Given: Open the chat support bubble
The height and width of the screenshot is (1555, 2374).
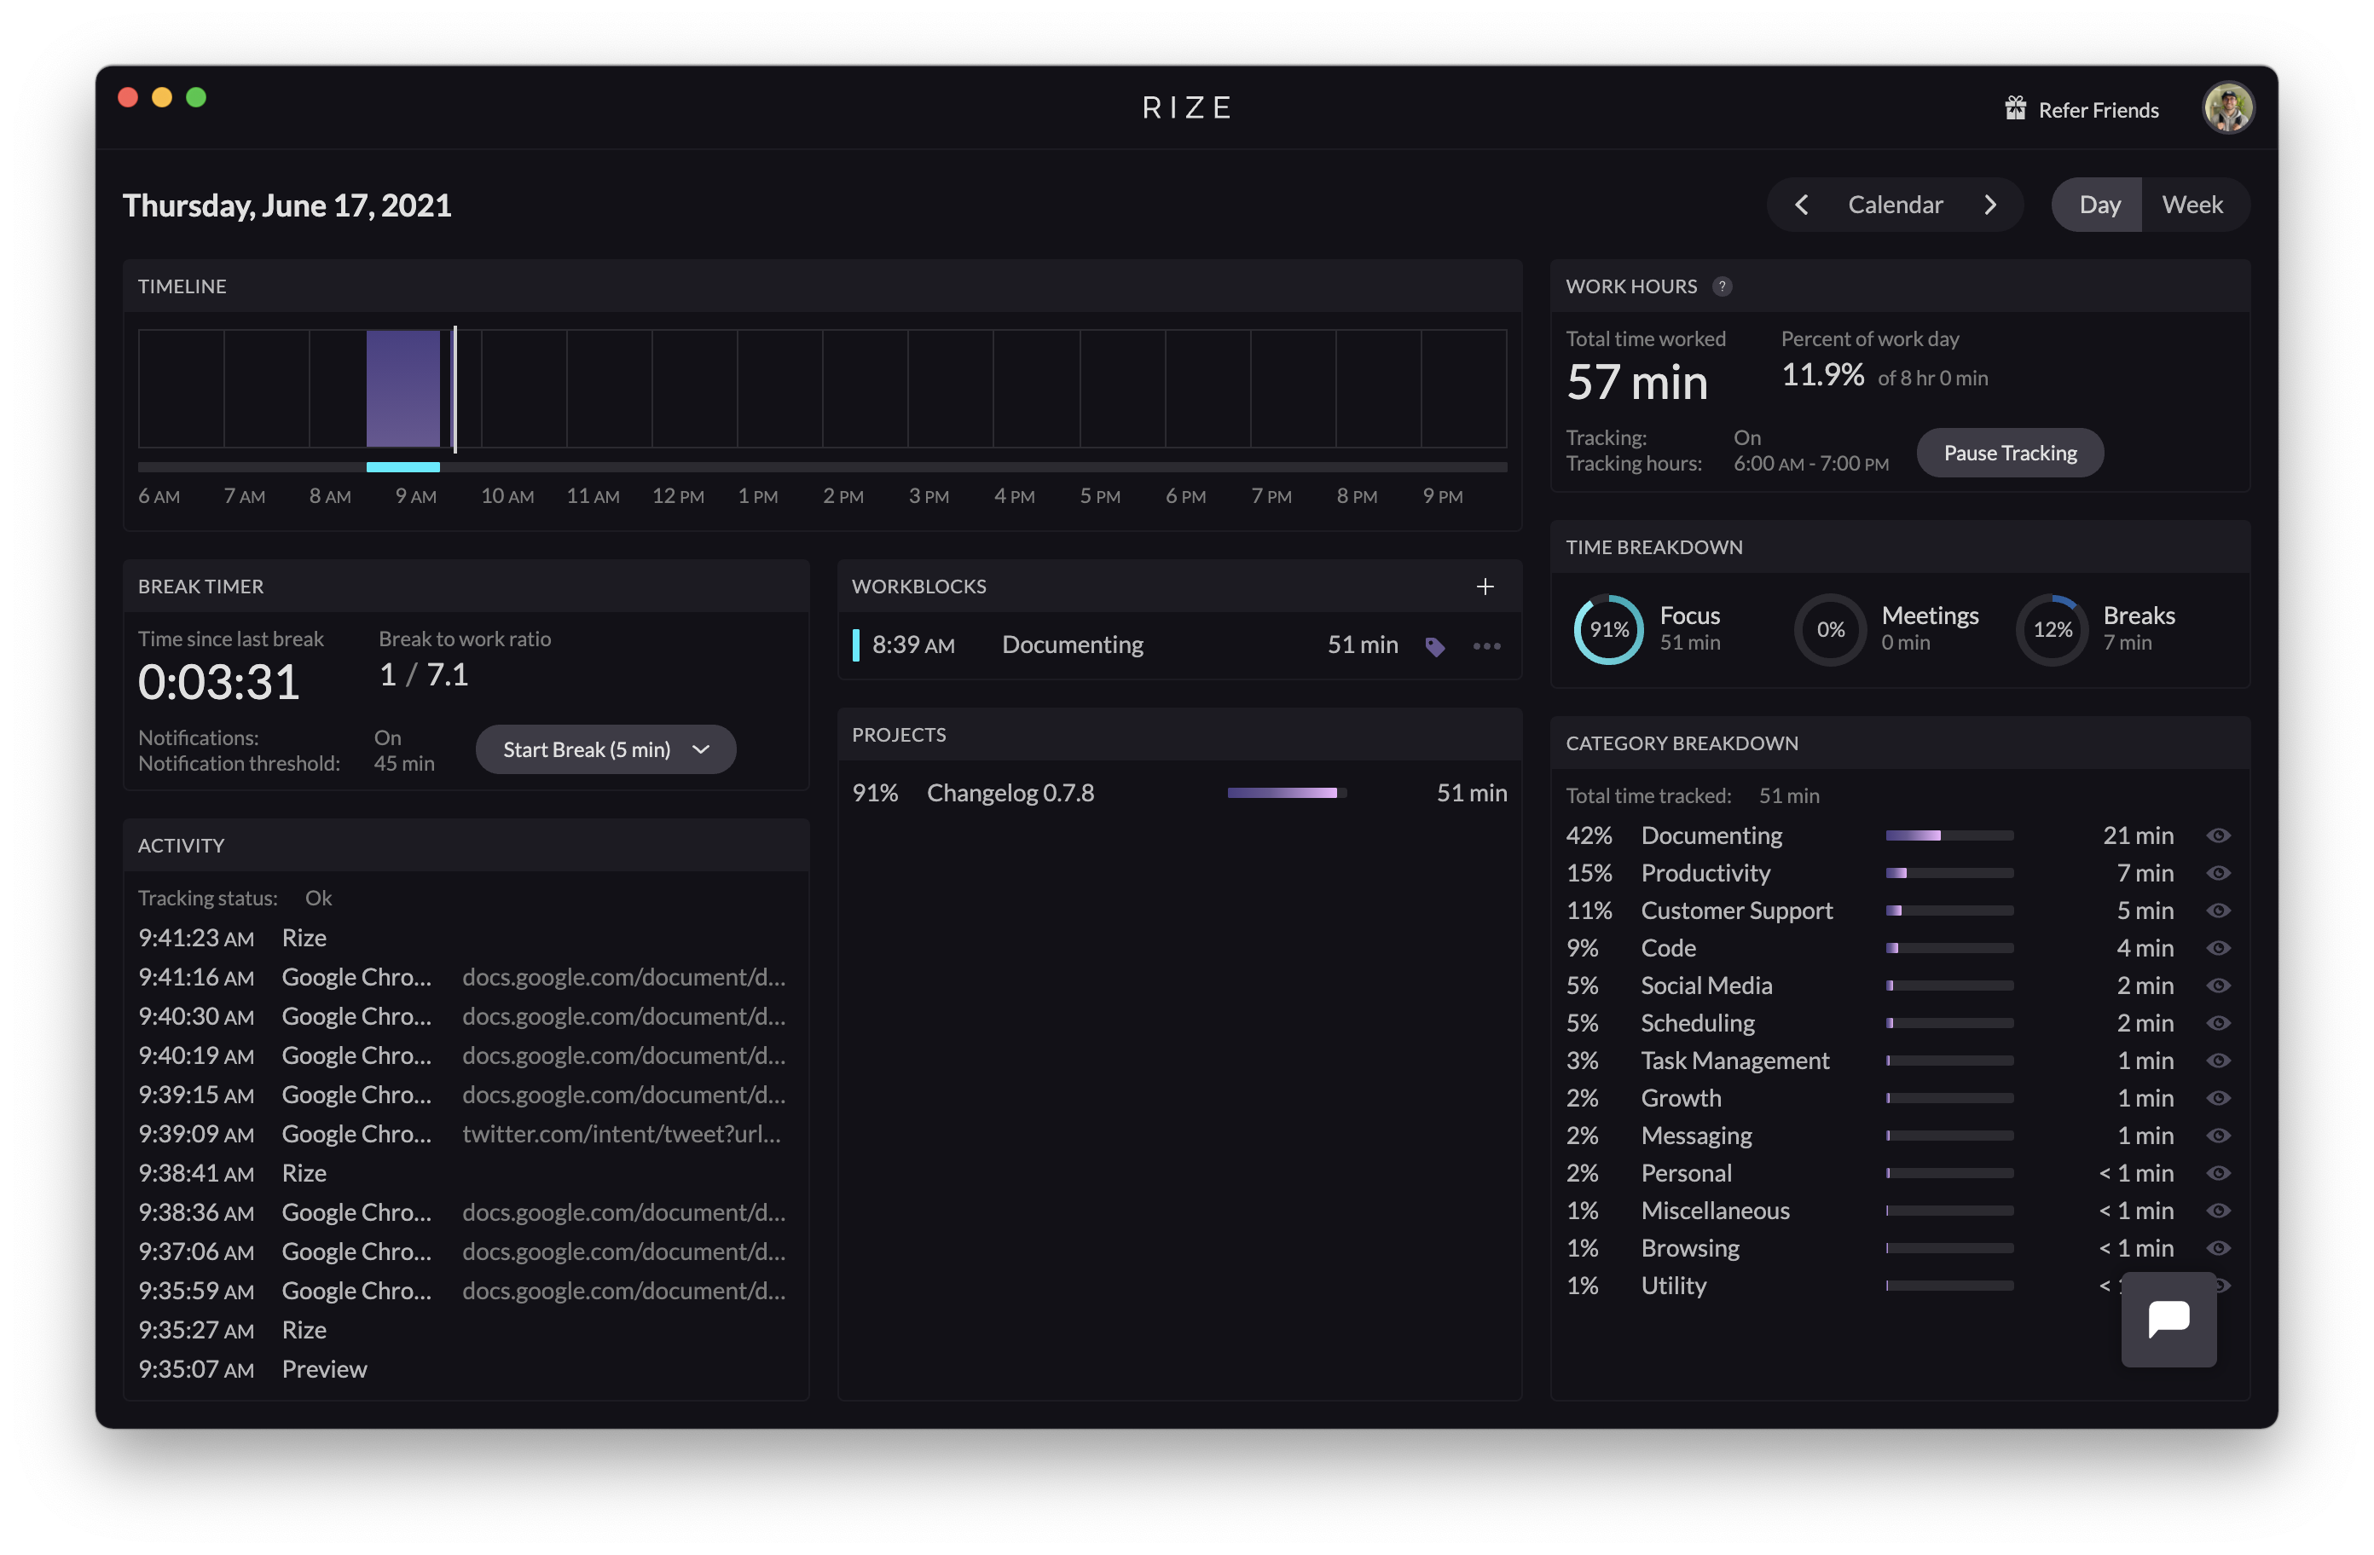Looking at the screenshot, I should tap(2168, 1320).
